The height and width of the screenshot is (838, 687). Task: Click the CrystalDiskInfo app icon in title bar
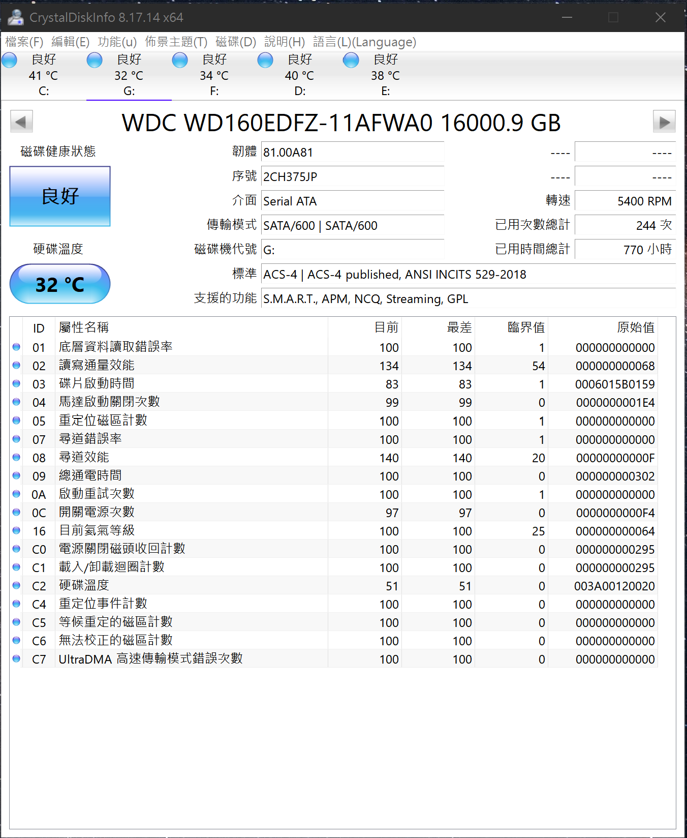coord(16,17)
